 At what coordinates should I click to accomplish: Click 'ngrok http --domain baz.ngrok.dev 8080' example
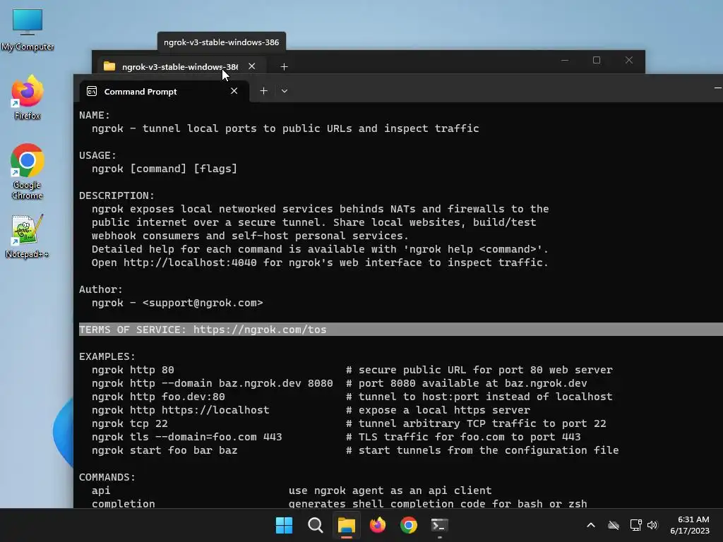pyautogui.click(x=212, y=383)
